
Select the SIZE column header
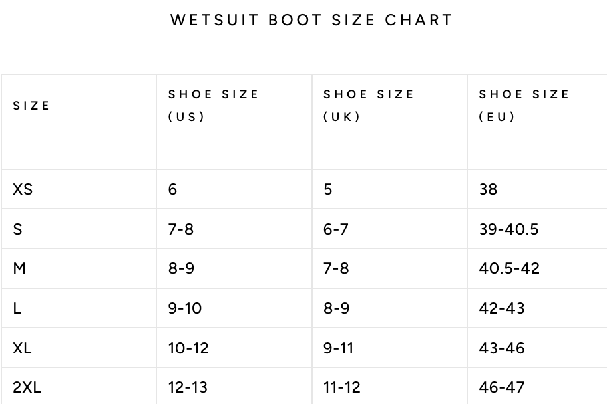pyautogui.click(x=31, y=106)
